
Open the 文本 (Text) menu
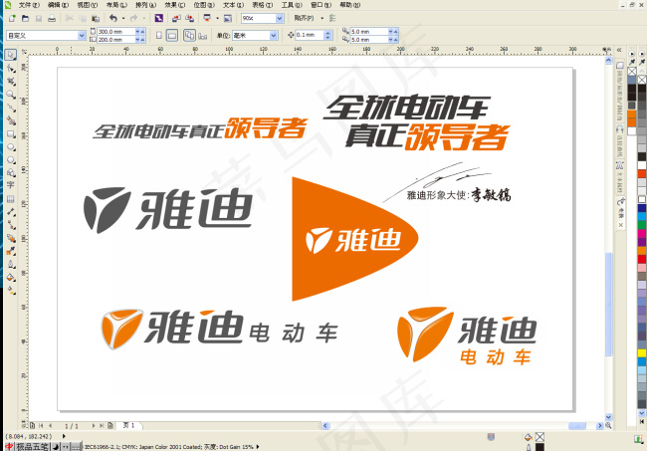point(234,5)
